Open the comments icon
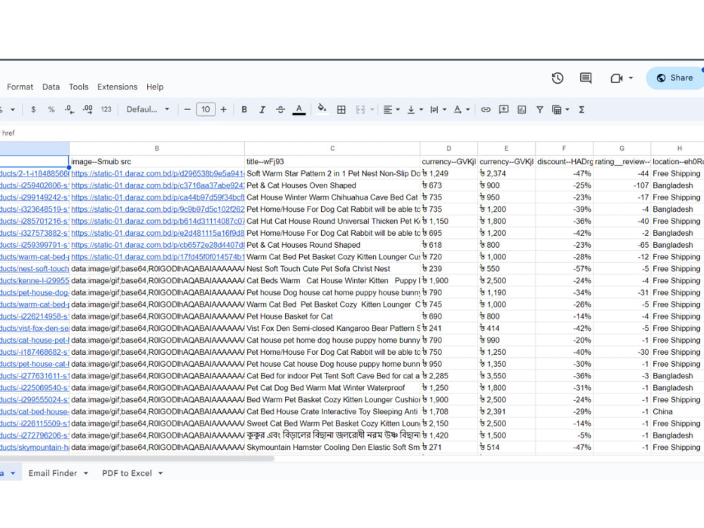Screen dimensions: 704x528 click(x=586, y=78)
